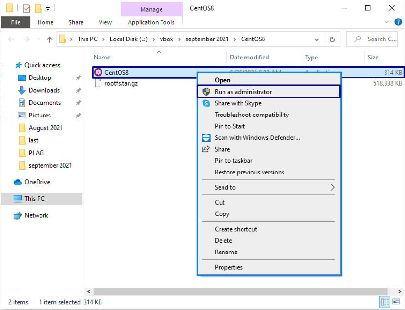This screenshot has width=405, height=310.
Task: Open the File tab
Action: point(16,22)
